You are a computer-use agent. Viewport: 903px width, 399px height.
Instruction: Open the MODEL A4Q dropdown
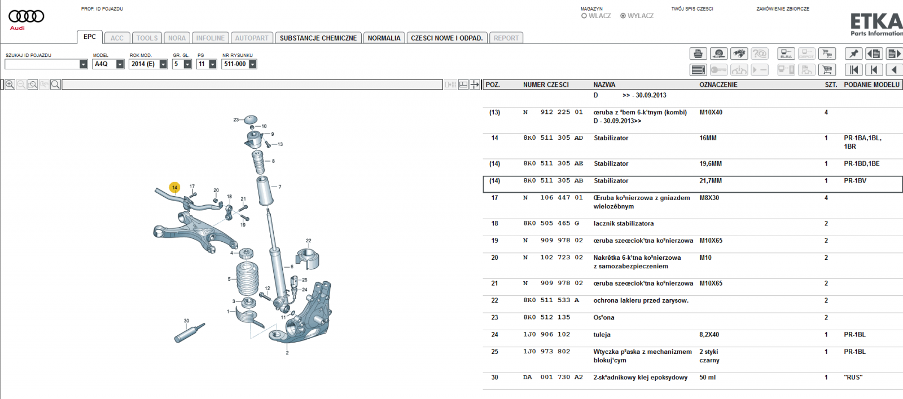(120, 64)
